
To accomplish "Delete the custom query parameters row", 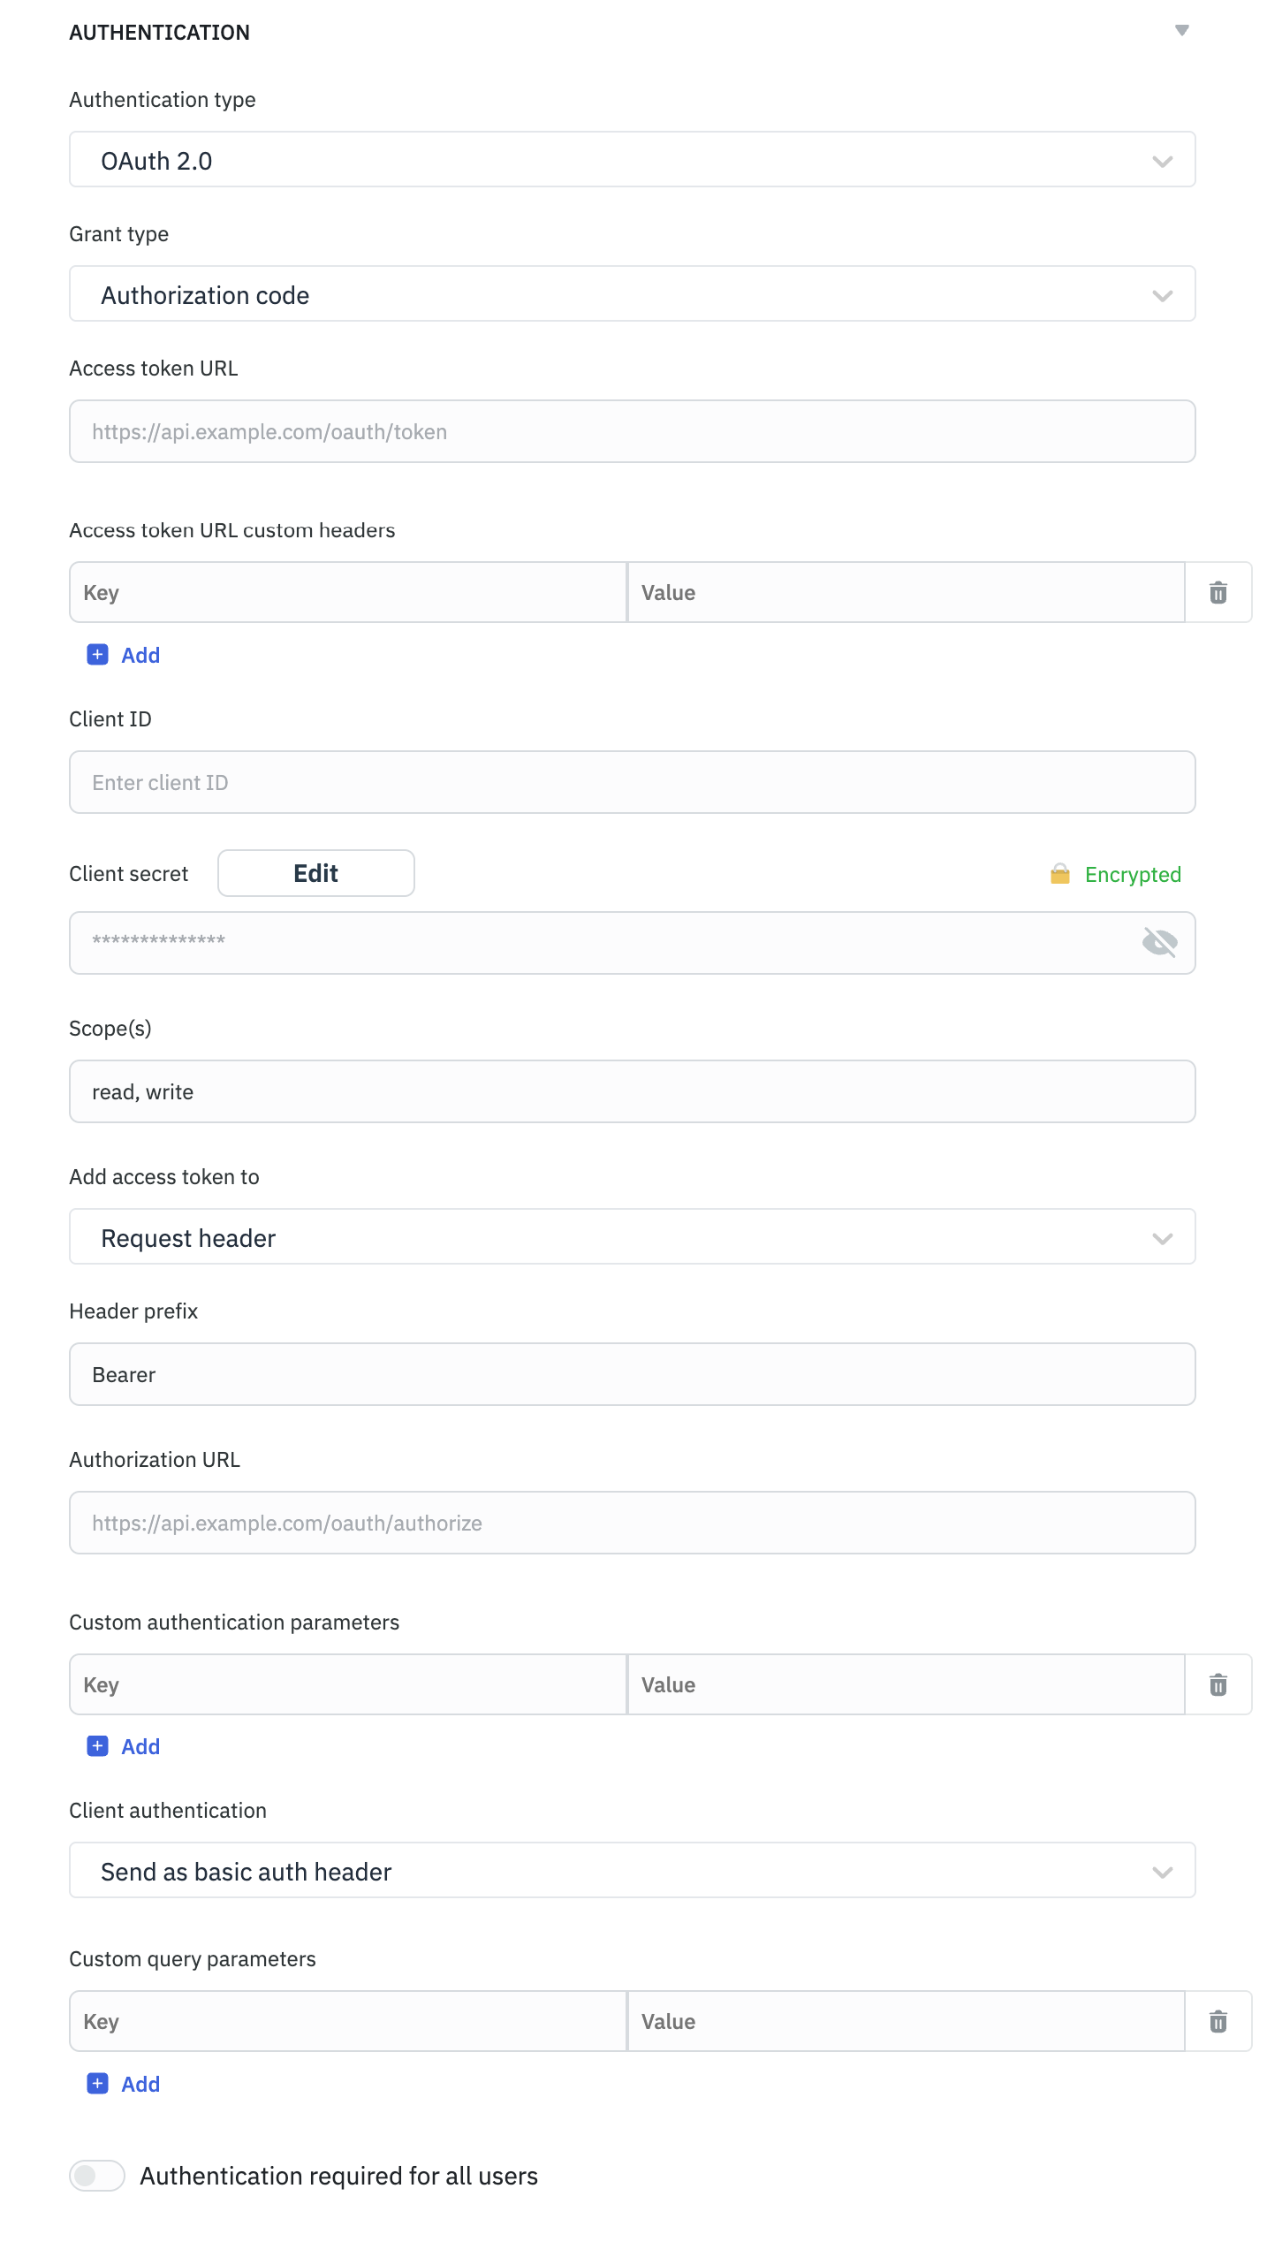I will point(1218,2021).
